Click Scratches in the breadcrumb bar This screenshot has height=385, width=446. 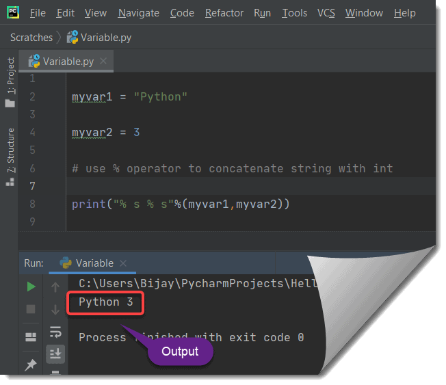click(31, 38)
